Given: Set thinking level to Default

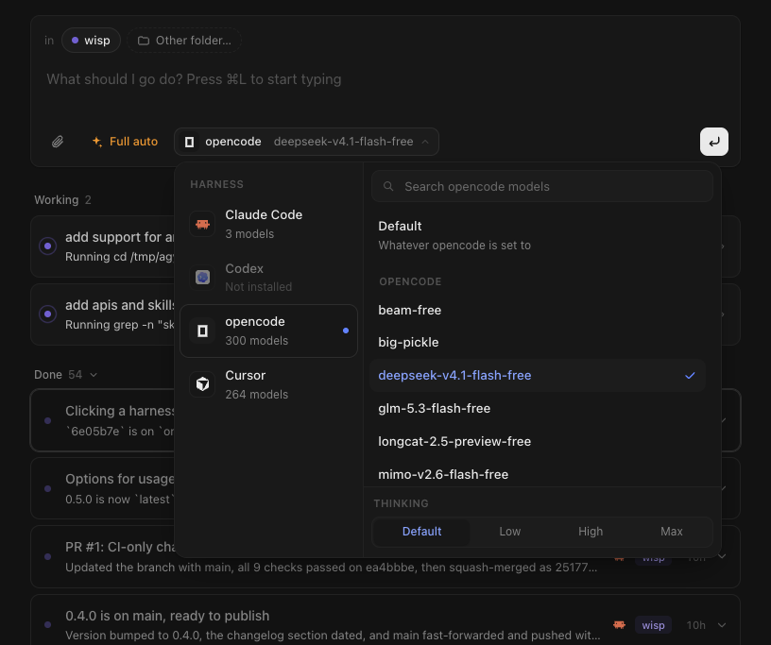Looking at the screenshot, I should click(x=421, y=532).
